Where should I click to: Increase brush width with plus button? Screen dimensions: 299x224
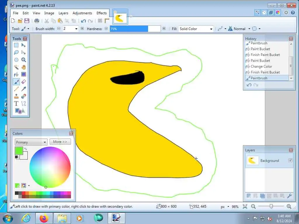[82, 29]
